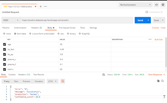Copy response using the copy icon
The image size is (167, 103).
click(x=158, y=81)
